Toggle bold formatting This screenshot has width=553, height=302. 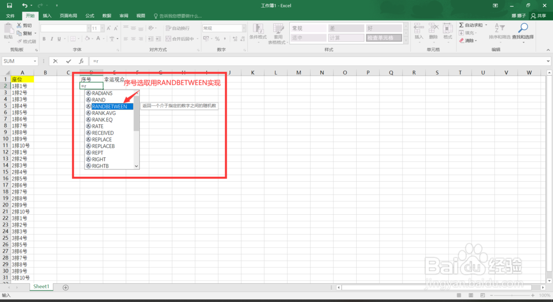(44, 39)
